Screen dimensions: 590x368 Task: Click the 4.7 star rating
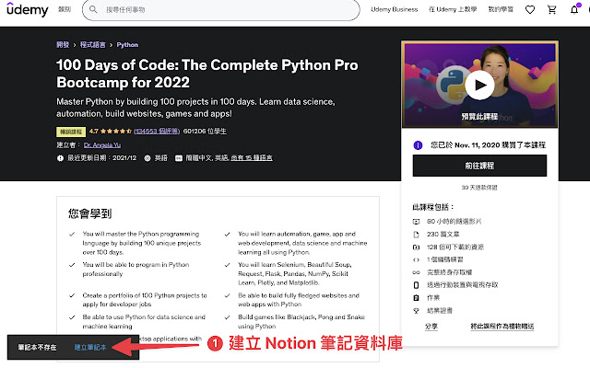point(111,131)
